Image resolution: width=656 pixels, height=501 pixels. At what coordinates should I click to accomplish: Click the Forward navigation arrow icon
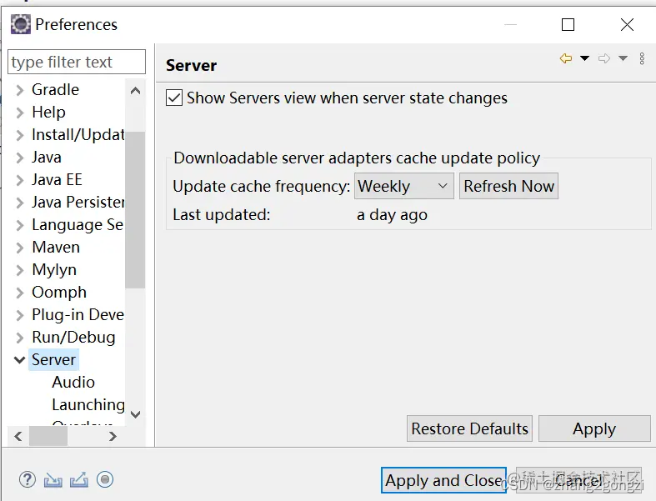(604, 58)
